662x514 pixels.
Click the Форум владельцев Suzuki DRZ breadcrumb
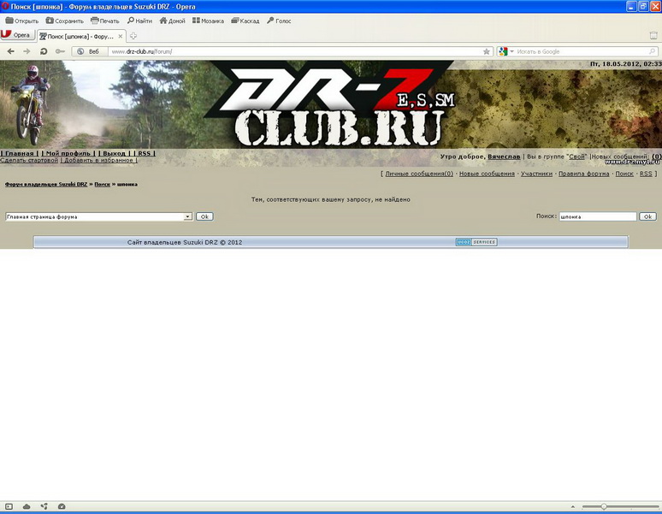46,185
